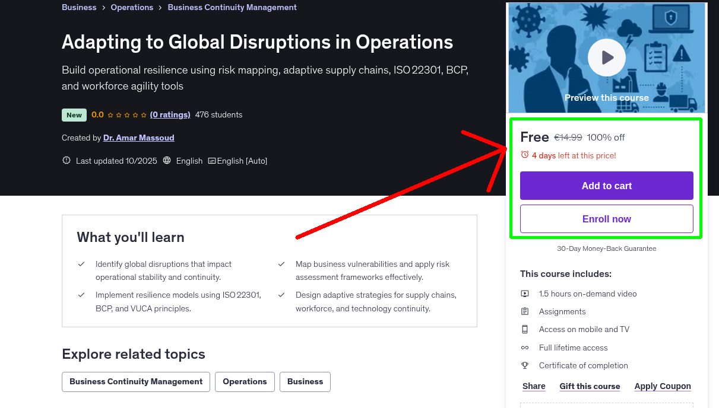Click the on-demand video icon
Image resolution: width=719 pixels, height=408 pixels.
525,294
